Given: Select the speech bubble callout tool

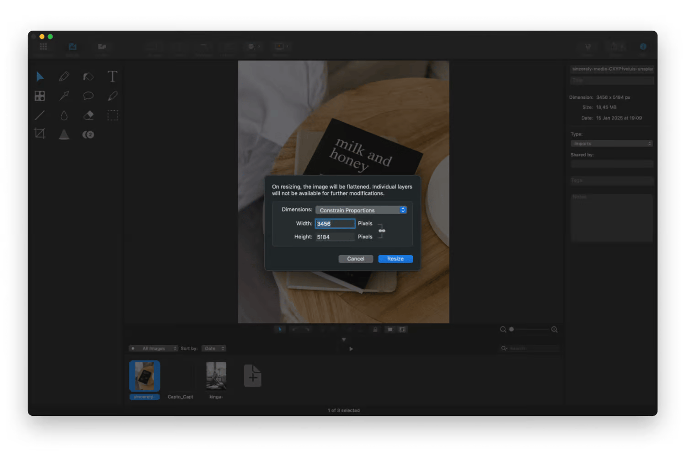Looking at the screenshot, I should coord(88,96).
